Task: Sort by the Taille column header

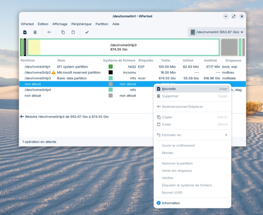Action: point(166,60)
